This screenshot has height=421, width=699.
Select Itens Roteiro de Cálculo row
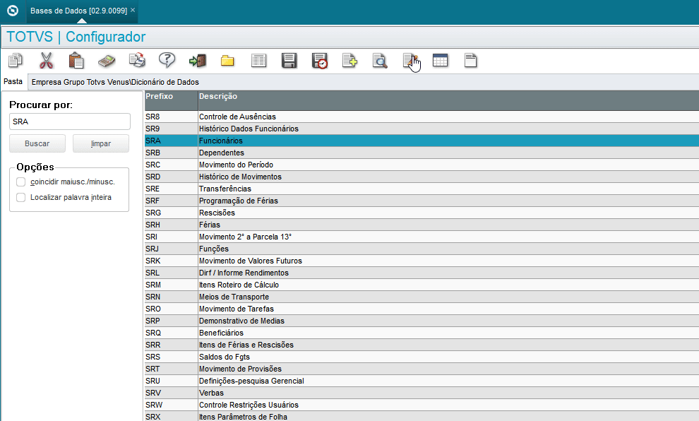tap(422, 285)
